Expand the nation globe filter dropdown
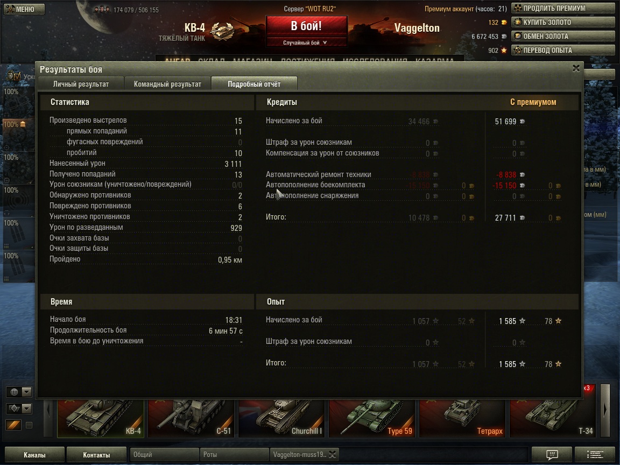Screen dimensions: 620x465 click(x=26, y=392)
